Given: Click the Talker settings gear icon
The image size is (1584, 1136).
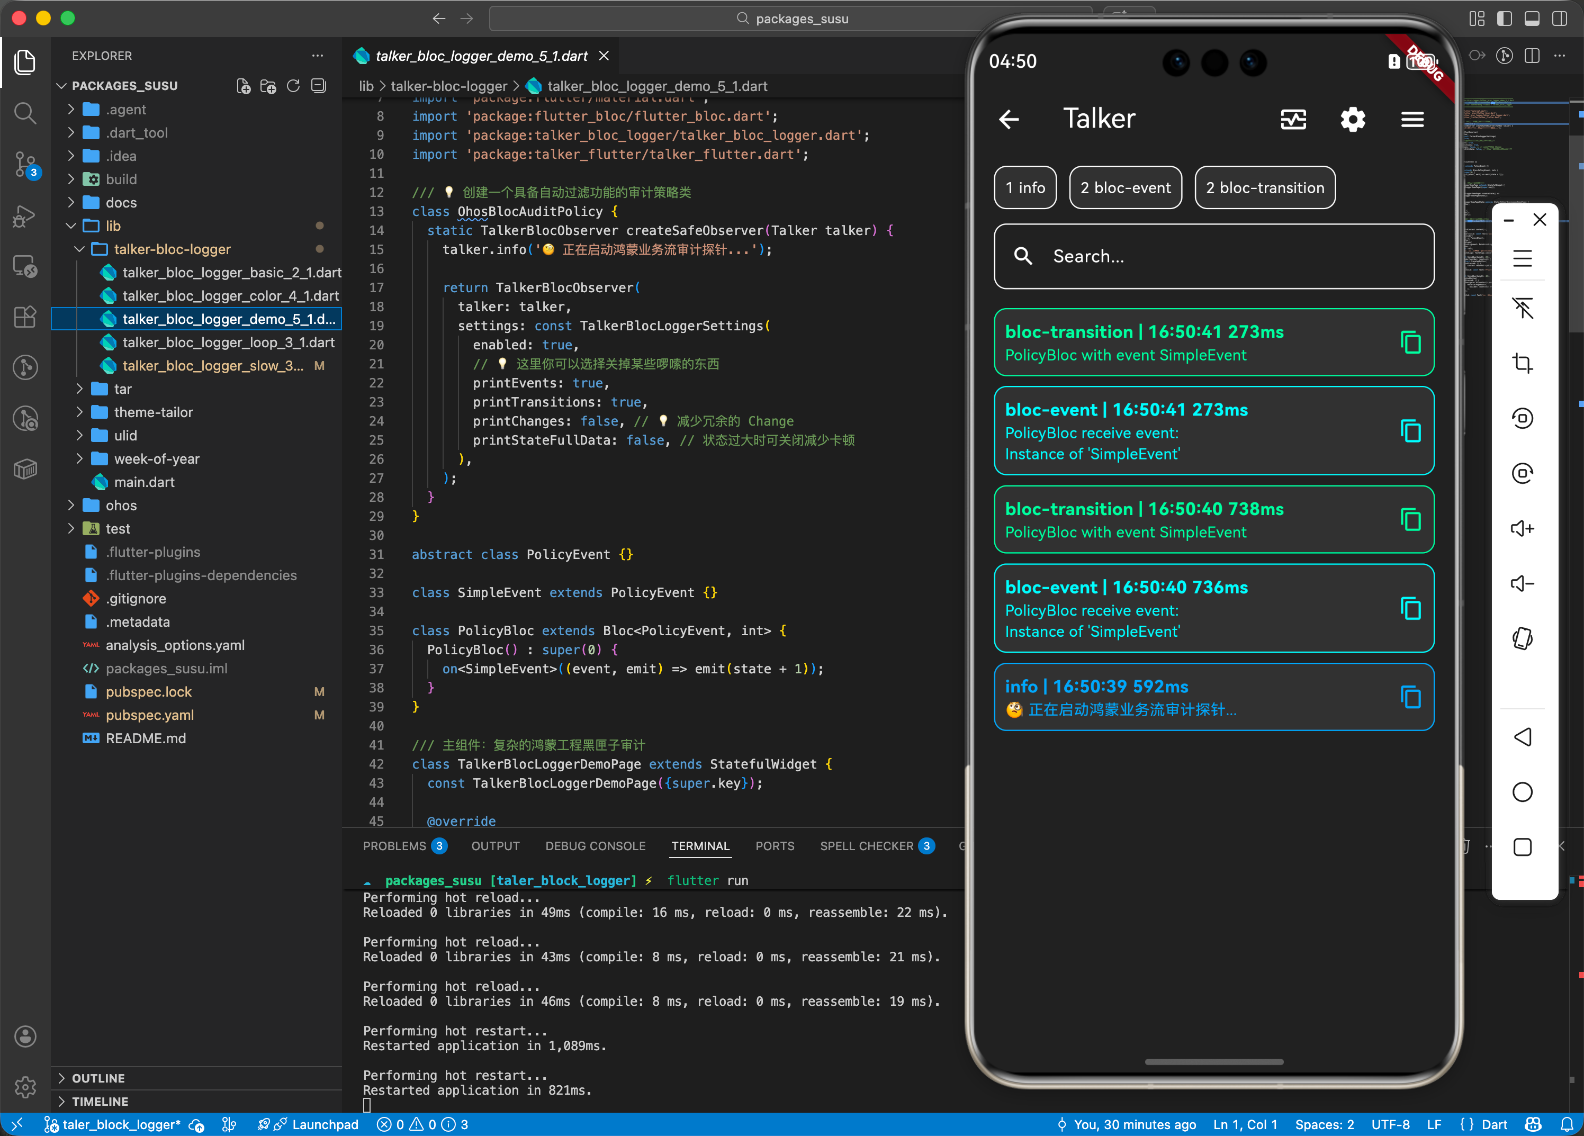Looking at the screenshot, I should click(x=1352, y=120).
